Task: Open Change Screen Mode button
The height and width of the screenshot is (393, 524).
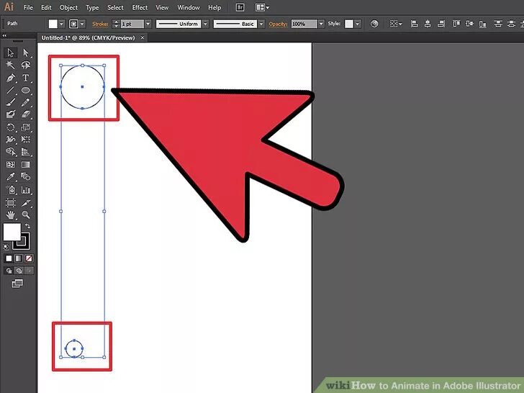Action: [x=17, y=284]
